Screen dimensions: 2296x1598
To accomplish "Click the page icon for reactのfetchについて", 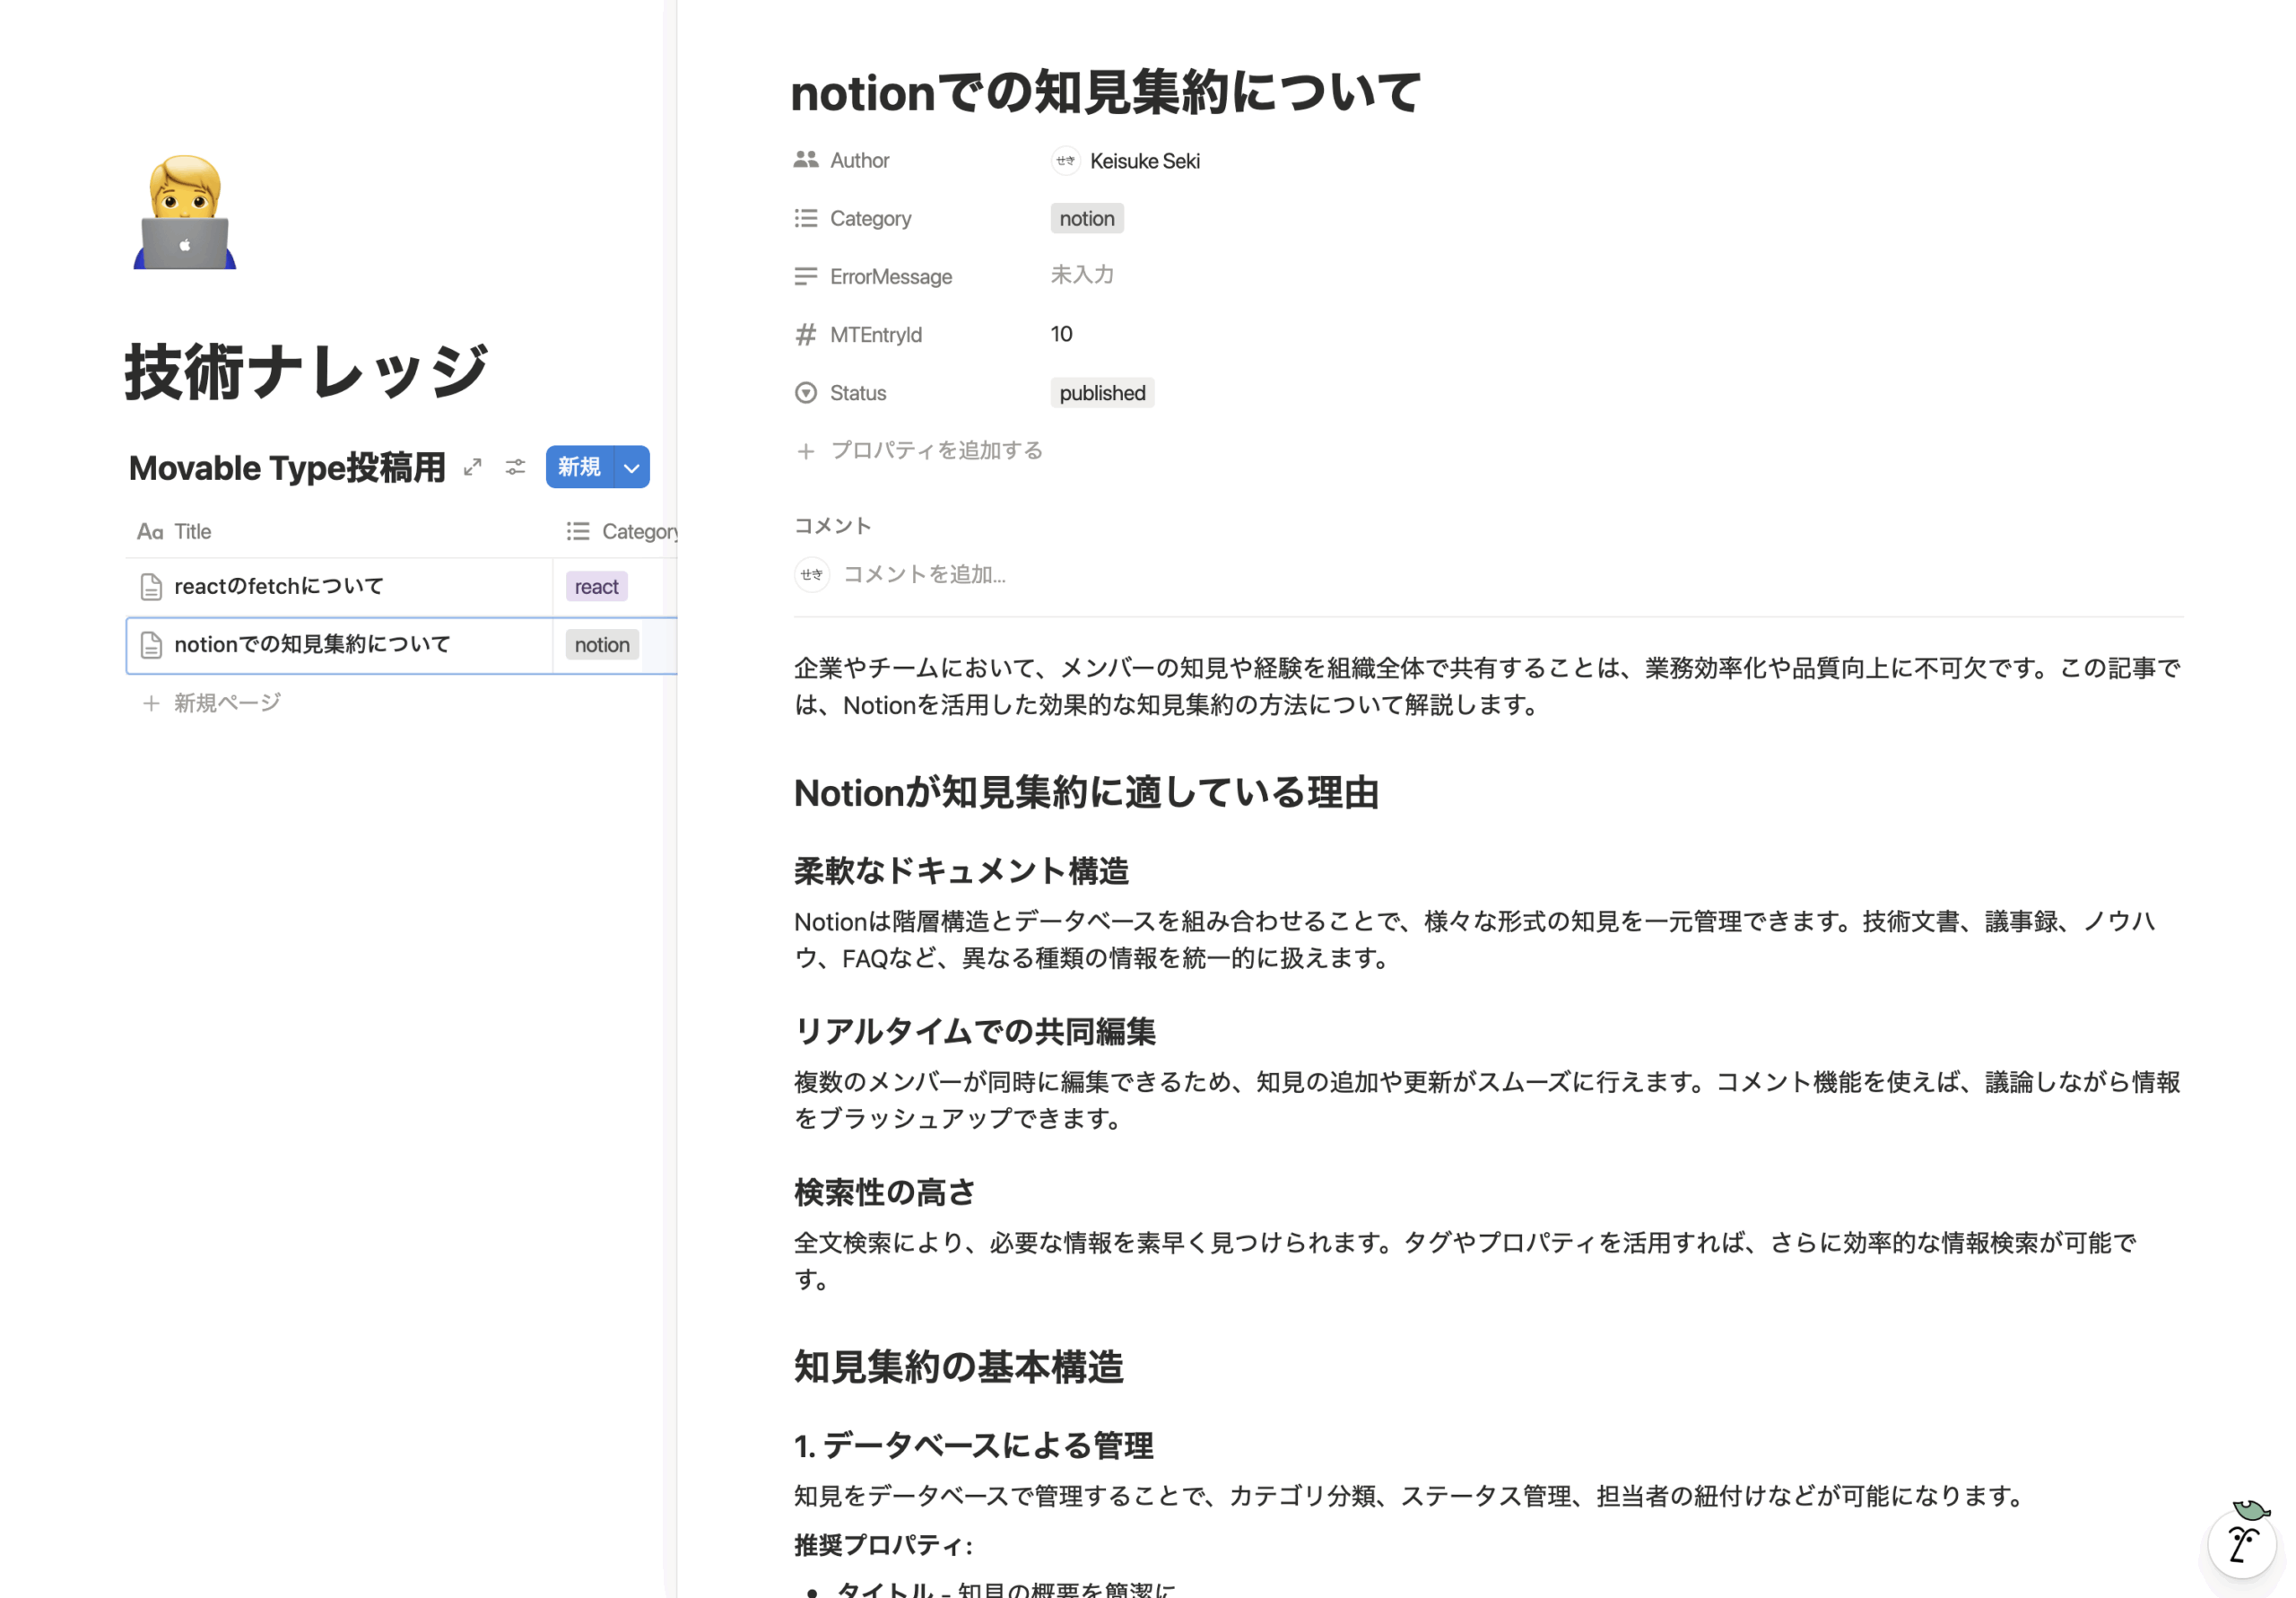I will tap(151, 588).
